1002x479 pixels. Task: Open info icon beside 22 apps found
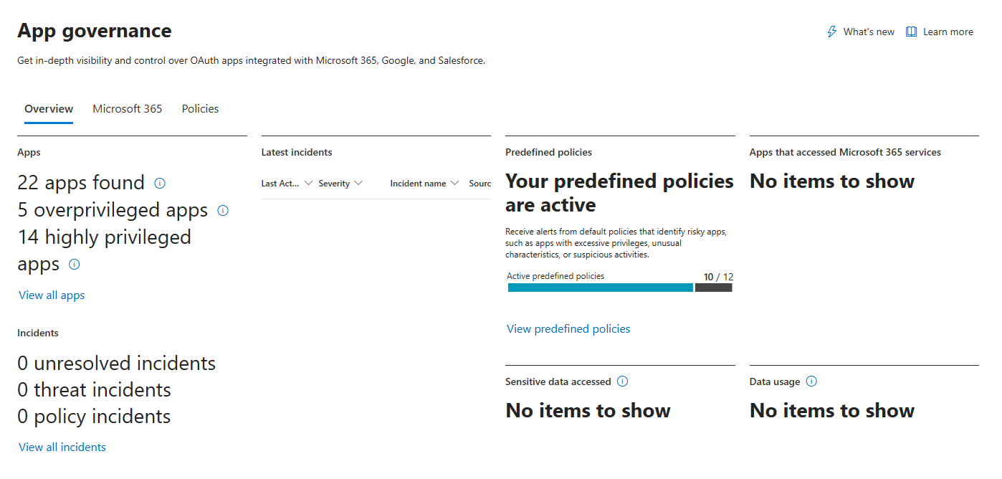click(160, 183)
